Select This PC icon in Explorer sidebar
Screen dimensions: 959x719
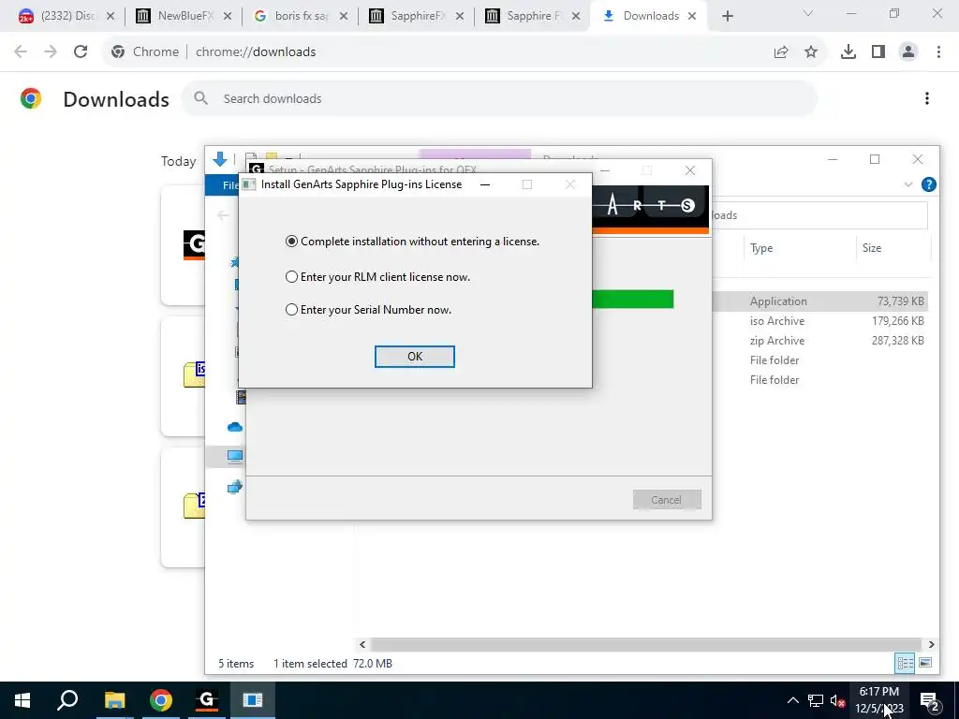click(235, 456)
